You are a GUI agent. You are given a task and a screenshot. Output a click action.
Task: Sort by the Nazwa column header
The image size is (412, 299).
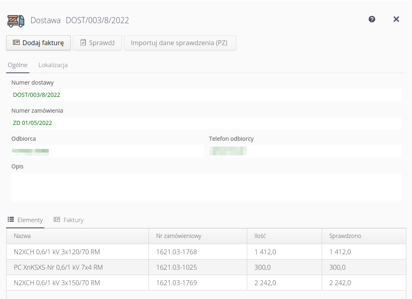[x=22, y=236]
